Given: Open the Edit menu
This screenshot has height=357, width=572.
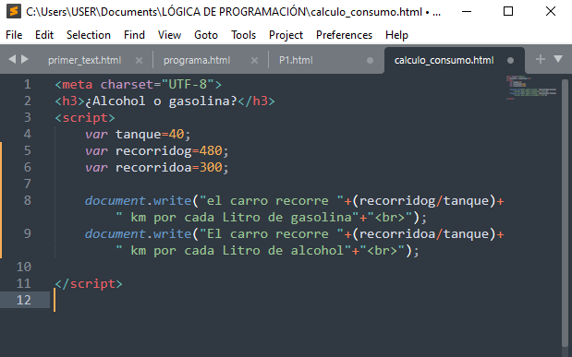Looking at the screenshot, I should tap(44, 35).
